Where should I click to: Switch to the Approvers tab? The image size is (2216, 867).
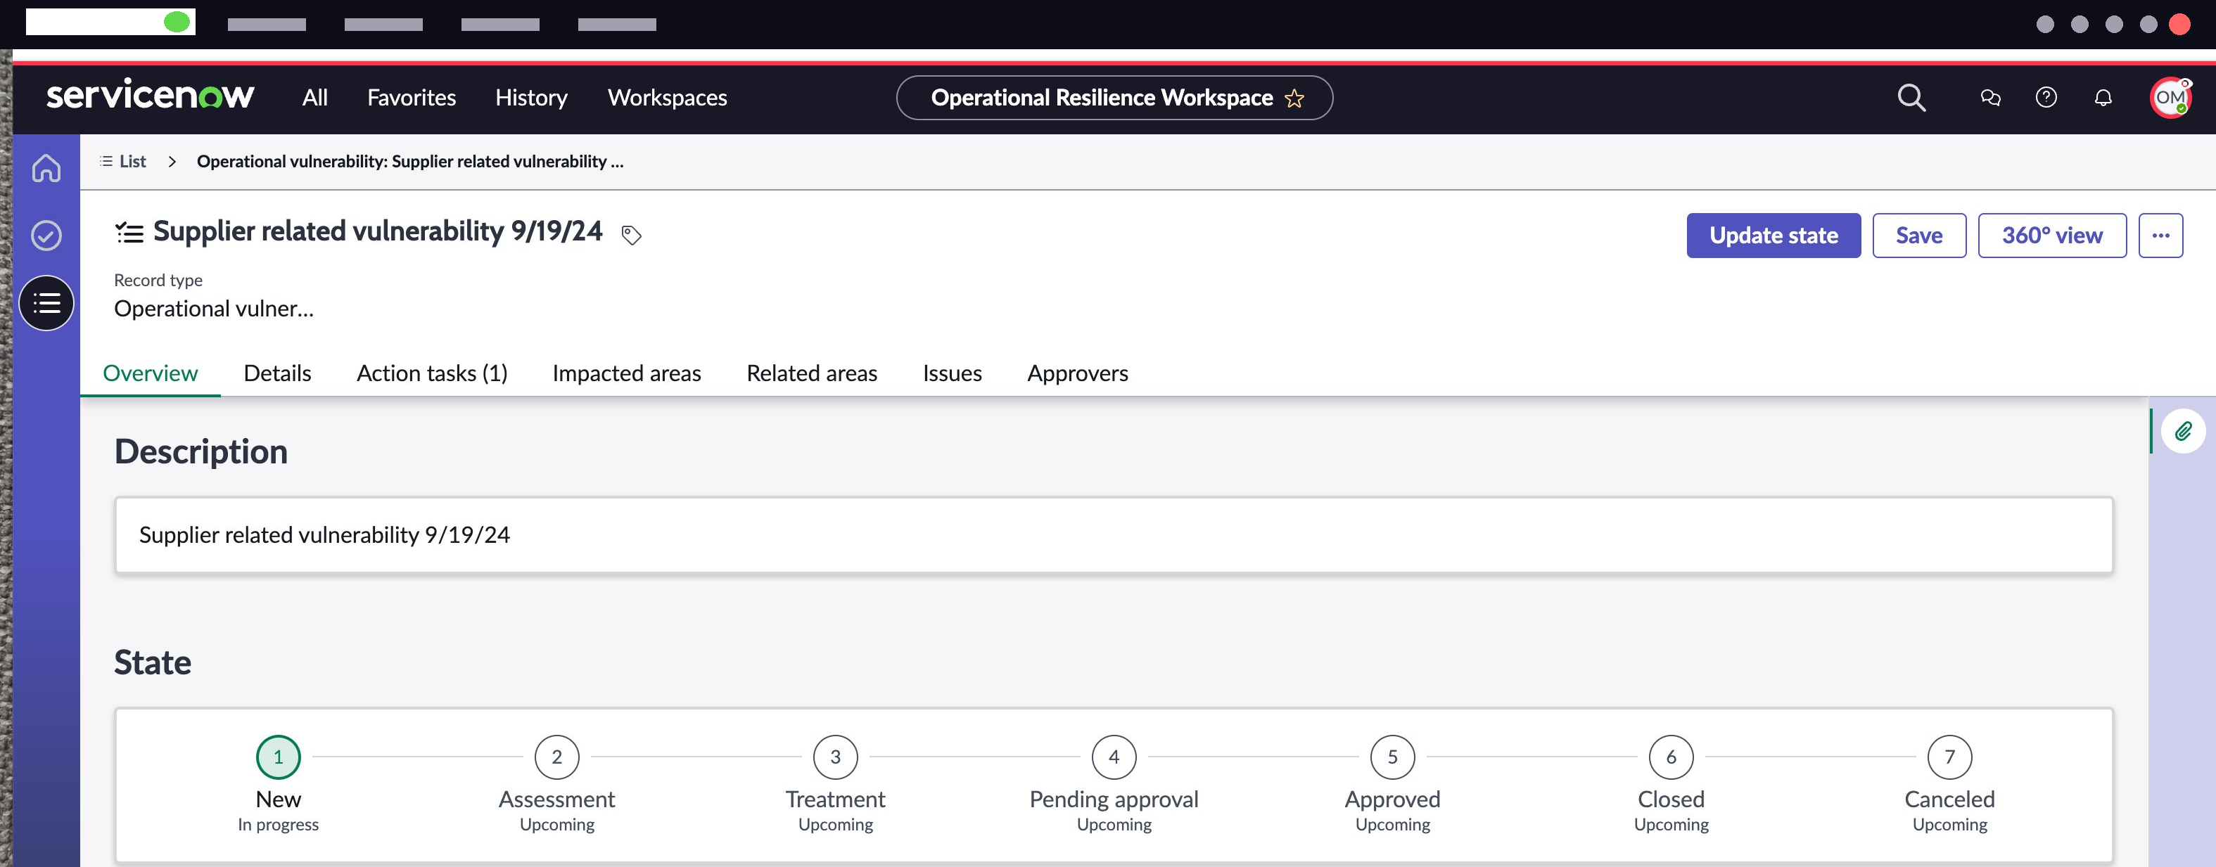(x=1078, y=373)
